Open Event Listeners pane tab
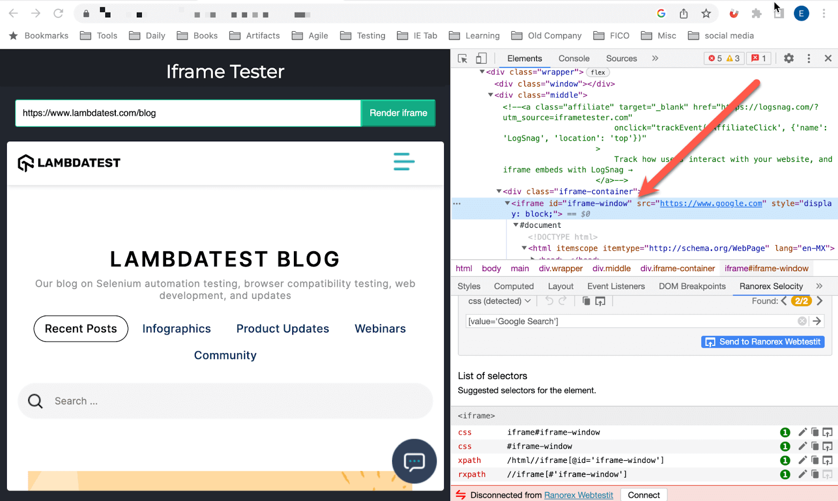Image resolution: width=838 pixels, height=501 pixels. click(616, 286)
